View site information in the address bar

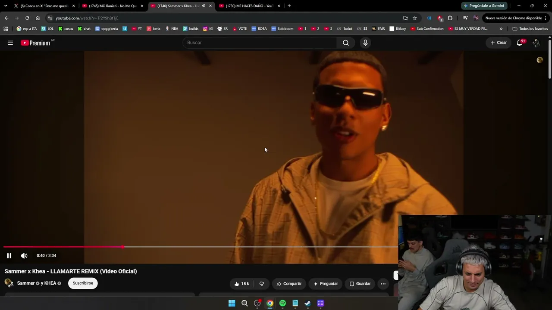[50, 18]
